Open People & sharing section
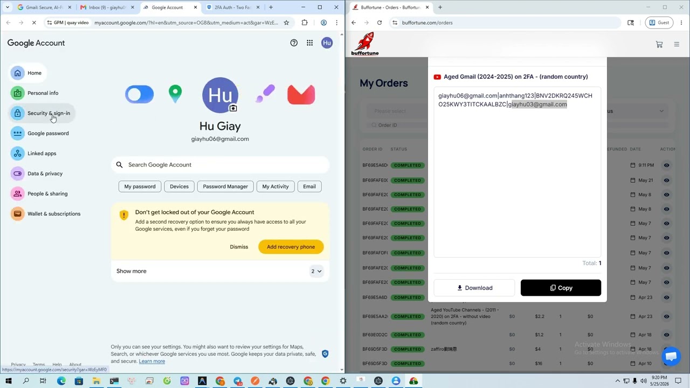690x388 pixels. [x=41, y=193]
